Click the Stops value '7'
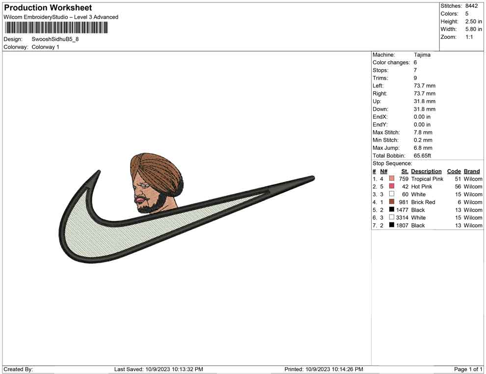486x374 pixels. (x=415, y=70)
